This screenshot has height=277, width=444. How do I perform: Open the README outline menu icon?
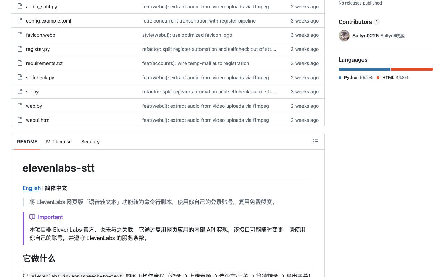(316, 141)
